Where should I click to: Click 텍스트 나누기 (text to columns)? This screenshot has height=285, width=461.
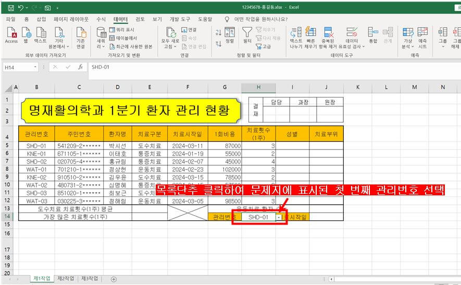click(296, 38)
